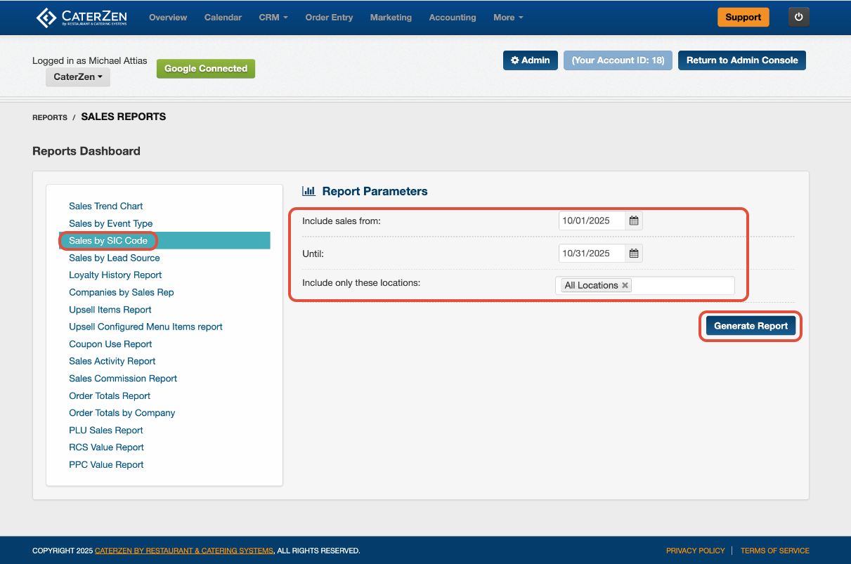The width and height of the screenshot is (851, 564).
Task: Open RCS Value Report
Action: (x=106, y=447)
